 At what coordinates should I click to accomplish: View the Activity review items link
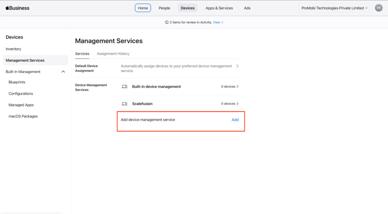click(218, 22)
